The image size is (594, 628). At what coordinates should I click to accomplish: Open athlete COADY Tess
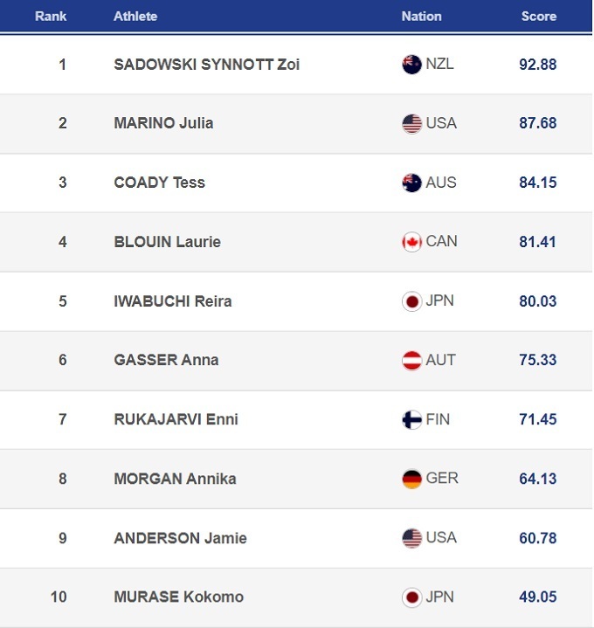pos(159,183)
